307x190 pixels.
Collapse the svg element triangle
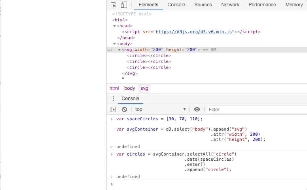(119, 50)
